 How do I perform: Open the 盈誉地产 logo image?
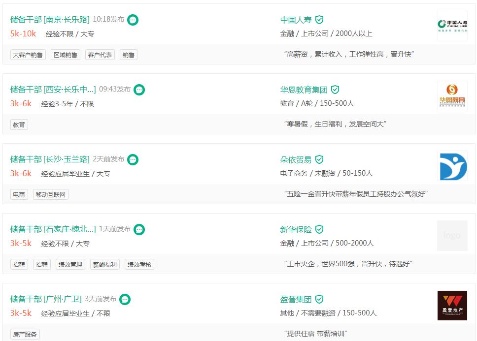pos(451,305)
